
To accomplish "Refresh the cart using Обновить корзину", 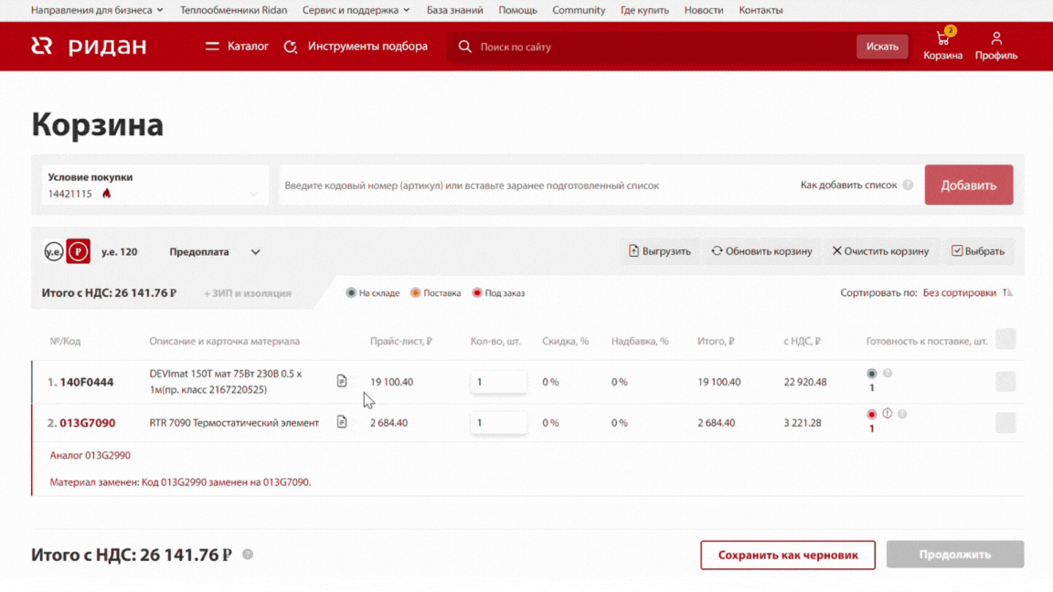I will pyautogui.click(x=760, y=250).
